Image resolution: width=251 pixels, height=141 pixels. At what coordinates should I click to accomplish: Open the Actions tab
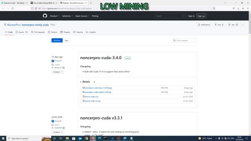pos(53,32)
